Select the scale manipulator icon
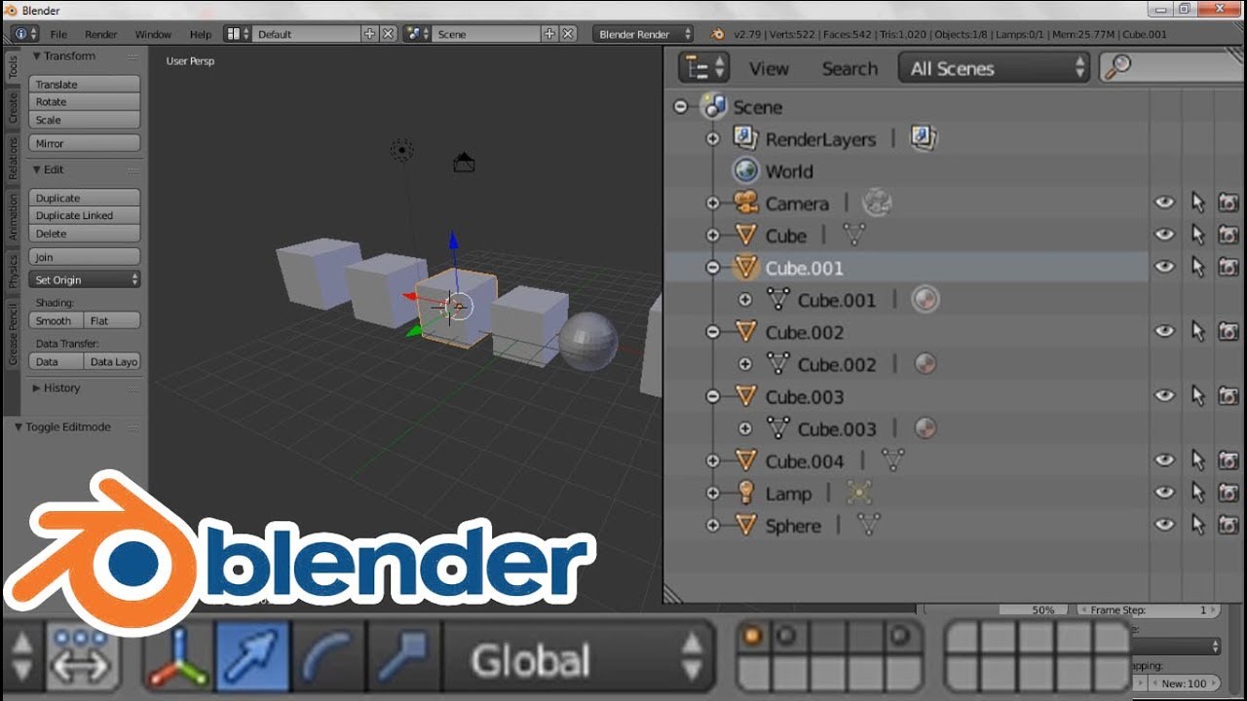Image resolution: width=1247 pixels, height=701 pixels. tap(402, 657)
